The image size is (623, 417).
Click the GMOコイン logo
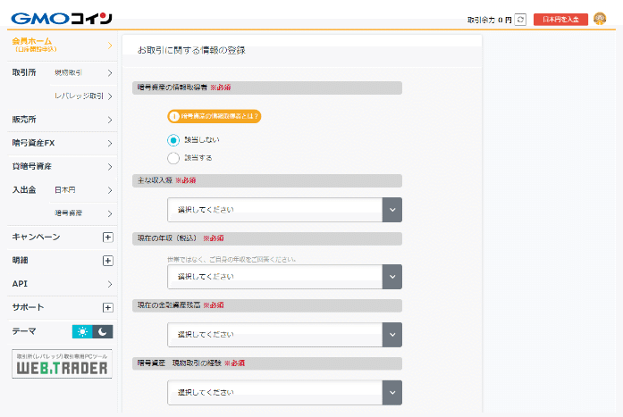point(62,19)
